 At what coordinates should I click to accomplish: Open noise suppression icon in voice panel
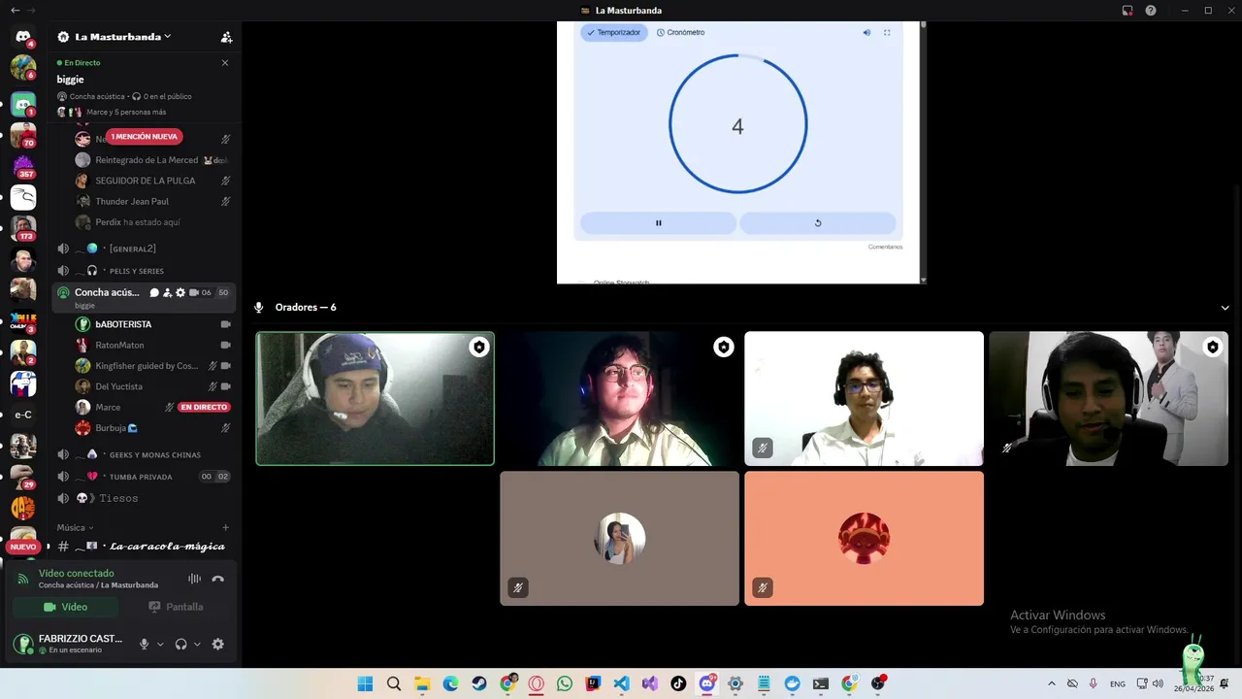(x=194, y=579)
